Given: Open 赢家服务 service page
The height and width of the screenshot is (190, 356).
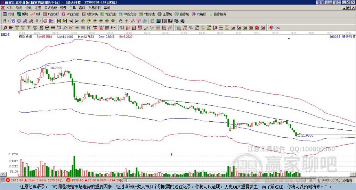Looking at the screenshot, I should [218, 14].
